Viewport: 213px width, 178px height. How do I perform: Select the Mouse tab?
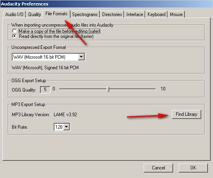pos(176,14)
